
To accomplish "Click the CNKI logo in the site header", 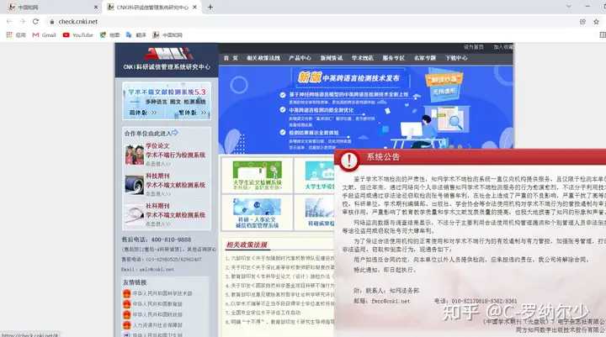I will point(167,53).
